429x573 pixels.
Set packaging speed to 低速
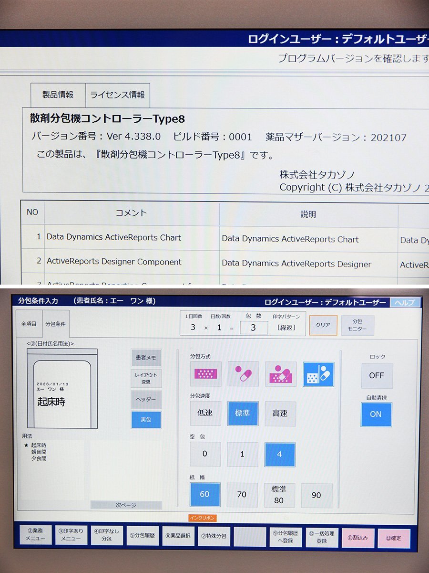205,414
